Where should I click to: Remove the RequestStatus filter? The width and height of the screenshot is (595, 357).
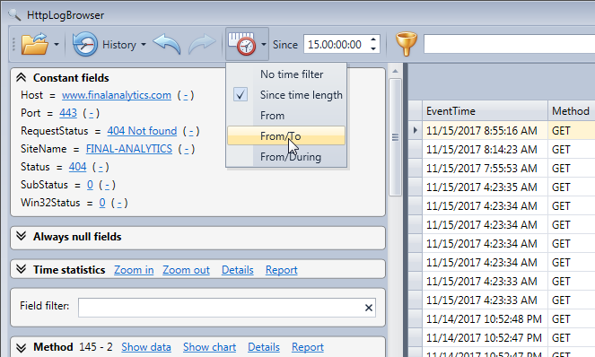click(x=191, y=131)
